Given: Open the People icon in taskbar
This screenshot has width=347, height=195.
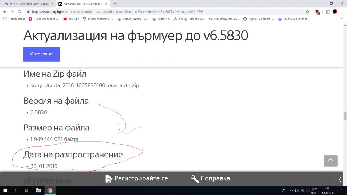Looking at the screenshot, I should tap(283, 190).
